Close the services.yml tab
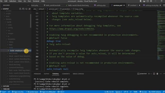 coord(124,5)
